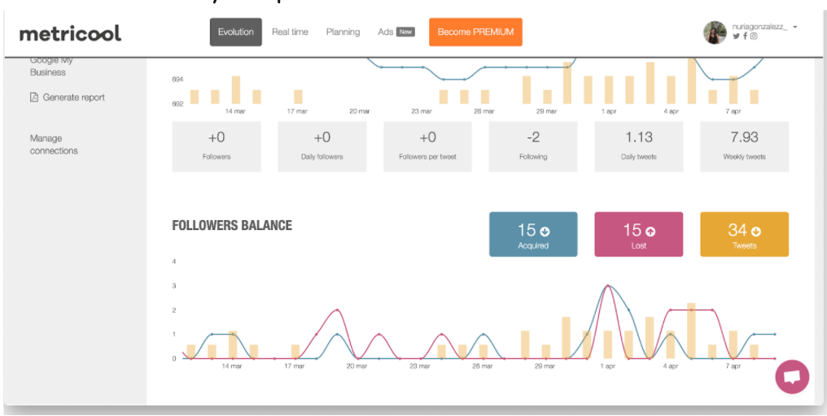Click the 4 apr label on balance chart
The image size is (827, 416).
671,366
